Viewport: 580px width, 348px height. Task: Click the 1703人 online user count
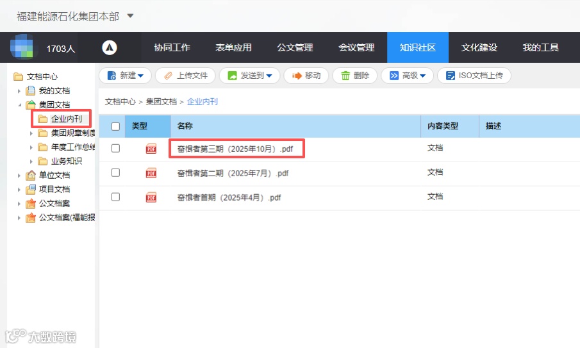61,49
